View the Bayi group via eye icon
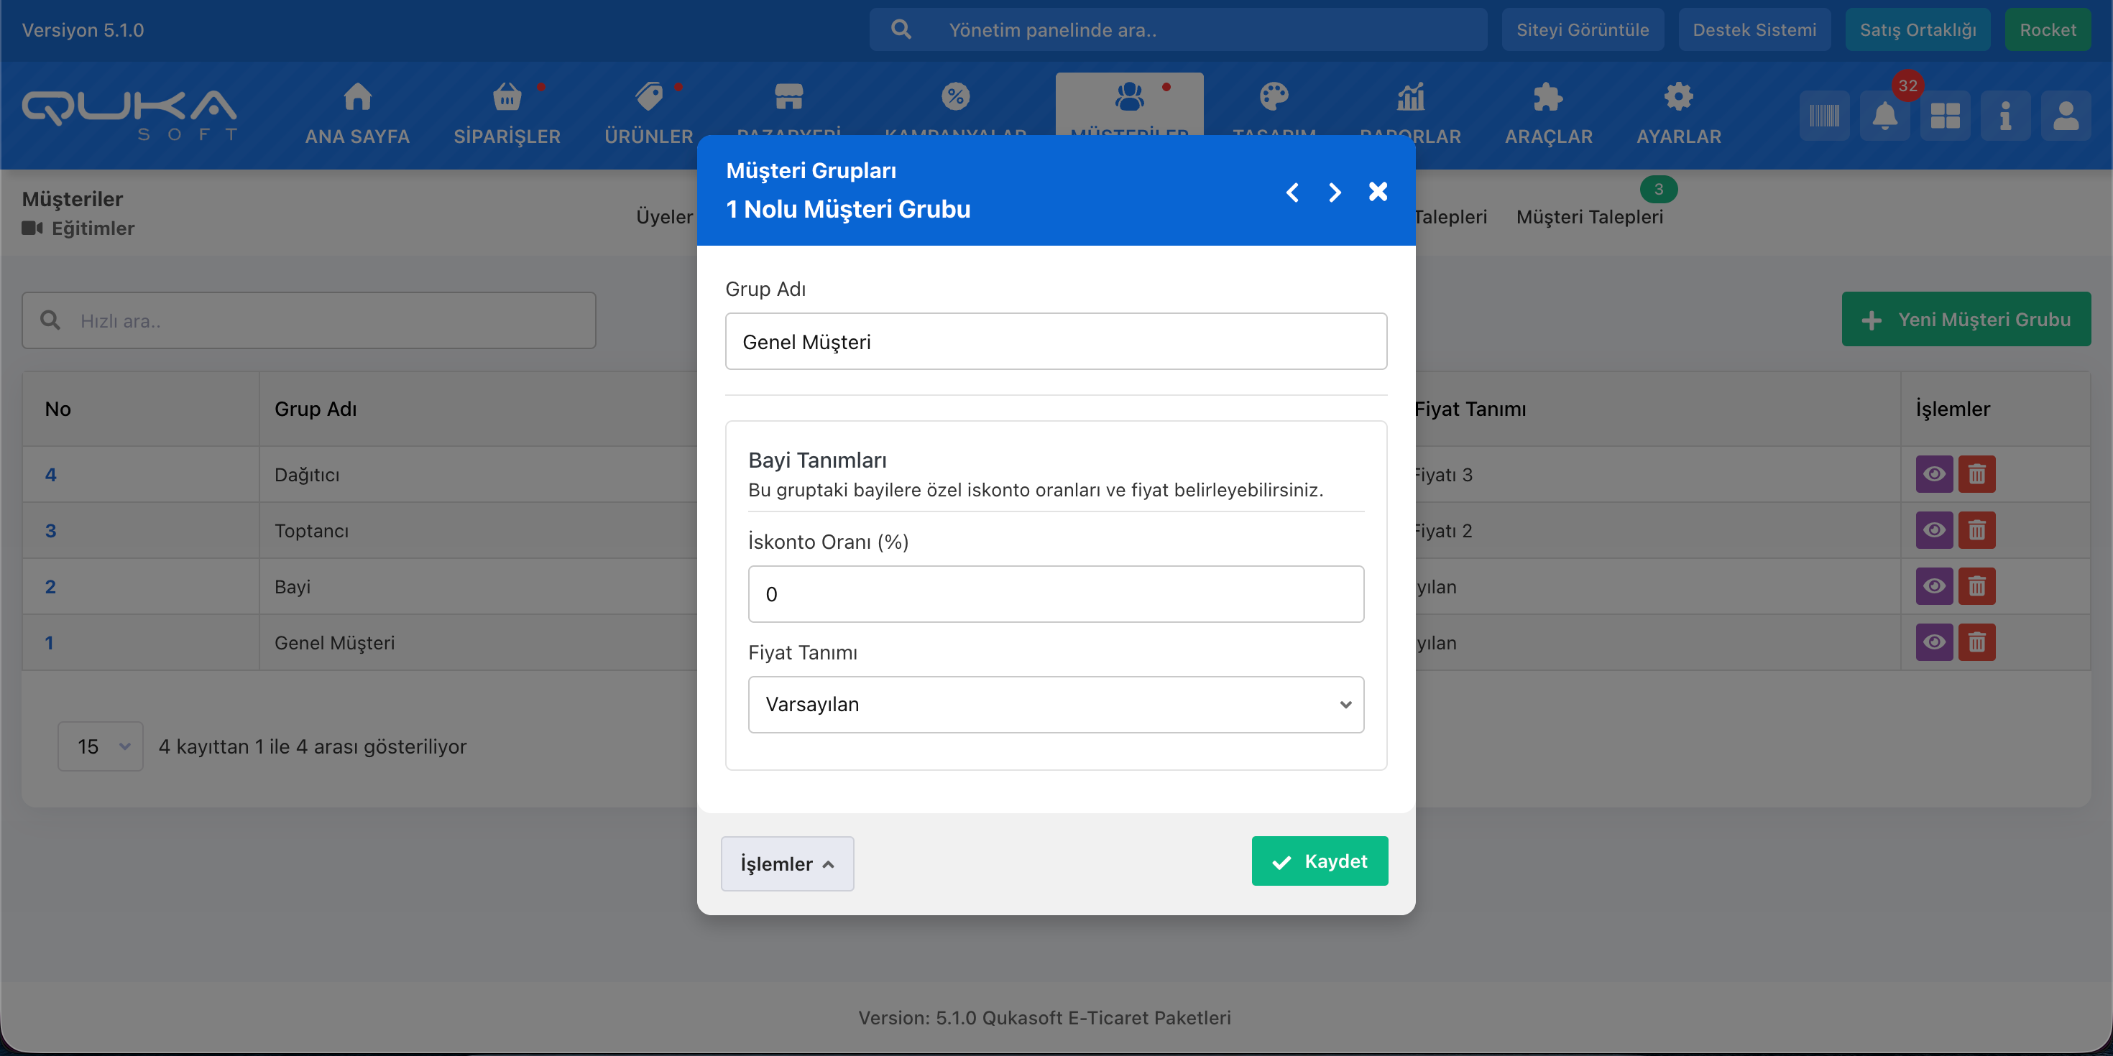Viewport: 2113px width, 1056px height. click(x=1933, y=586)
